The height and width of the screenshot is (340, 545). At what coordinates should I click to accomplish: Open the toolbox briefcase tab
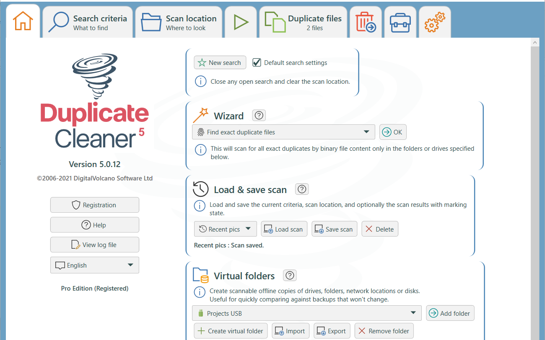click(400, 22)
